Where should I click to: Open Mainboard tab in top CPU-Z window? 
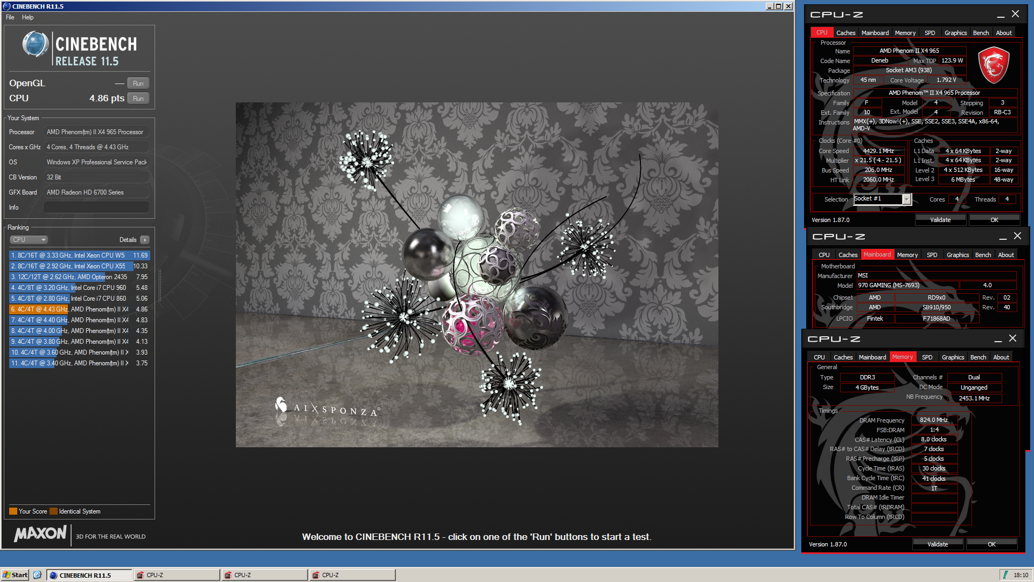(x=875, y=33)
